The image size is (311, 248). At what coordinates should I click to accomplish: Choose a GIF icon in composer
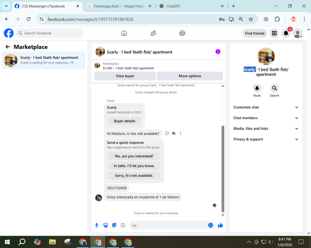[123, 225]
